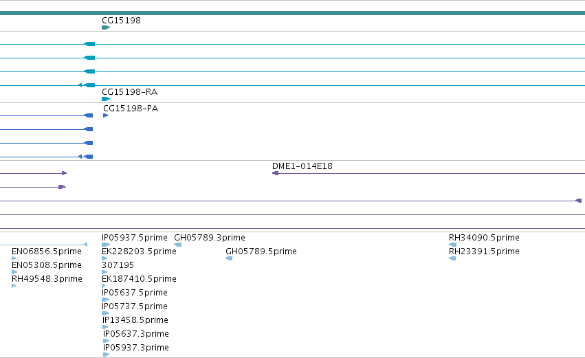Image resolution: width=585 pixels, height=358 pixels.
Task: Select the RH49548.3prime EST arrow
Action: pyautogui.click(x=14, y=286)
